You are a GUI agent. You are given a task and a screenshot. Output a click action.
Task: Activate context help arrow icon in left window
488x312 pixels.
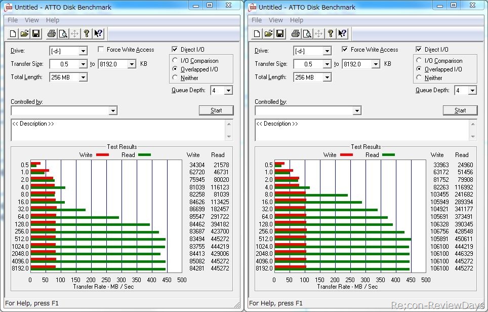pos(98,33)
